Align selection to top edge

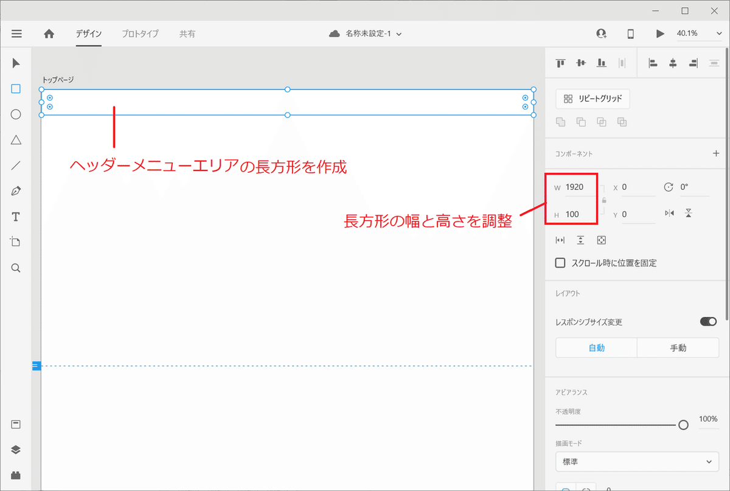[x=560, y=63]
